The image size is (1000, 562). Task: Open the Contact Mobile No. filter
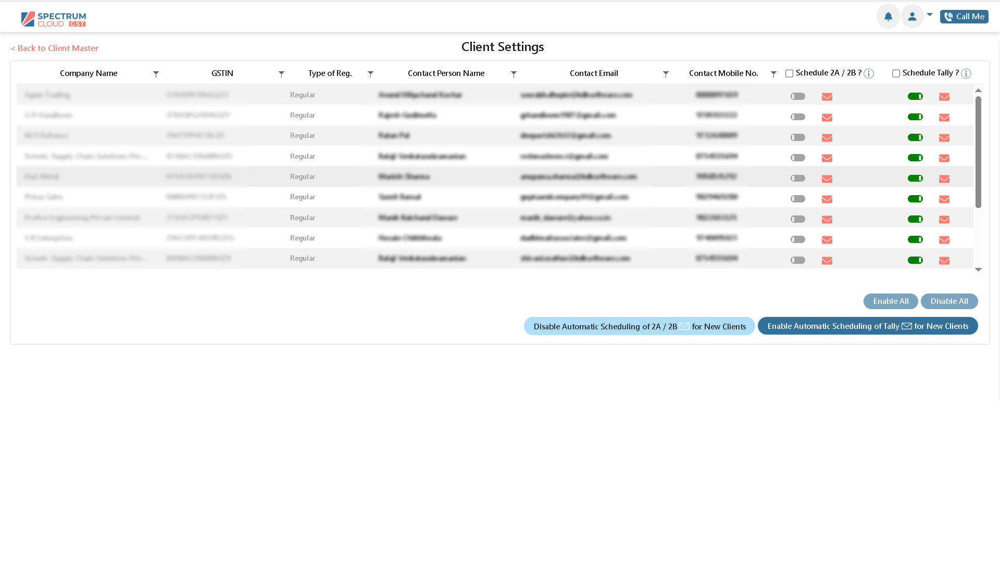(x=773, y=74)
